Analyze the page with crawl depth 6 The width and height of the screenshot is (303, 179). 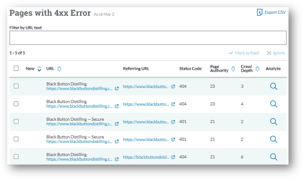tap(274, 157)
